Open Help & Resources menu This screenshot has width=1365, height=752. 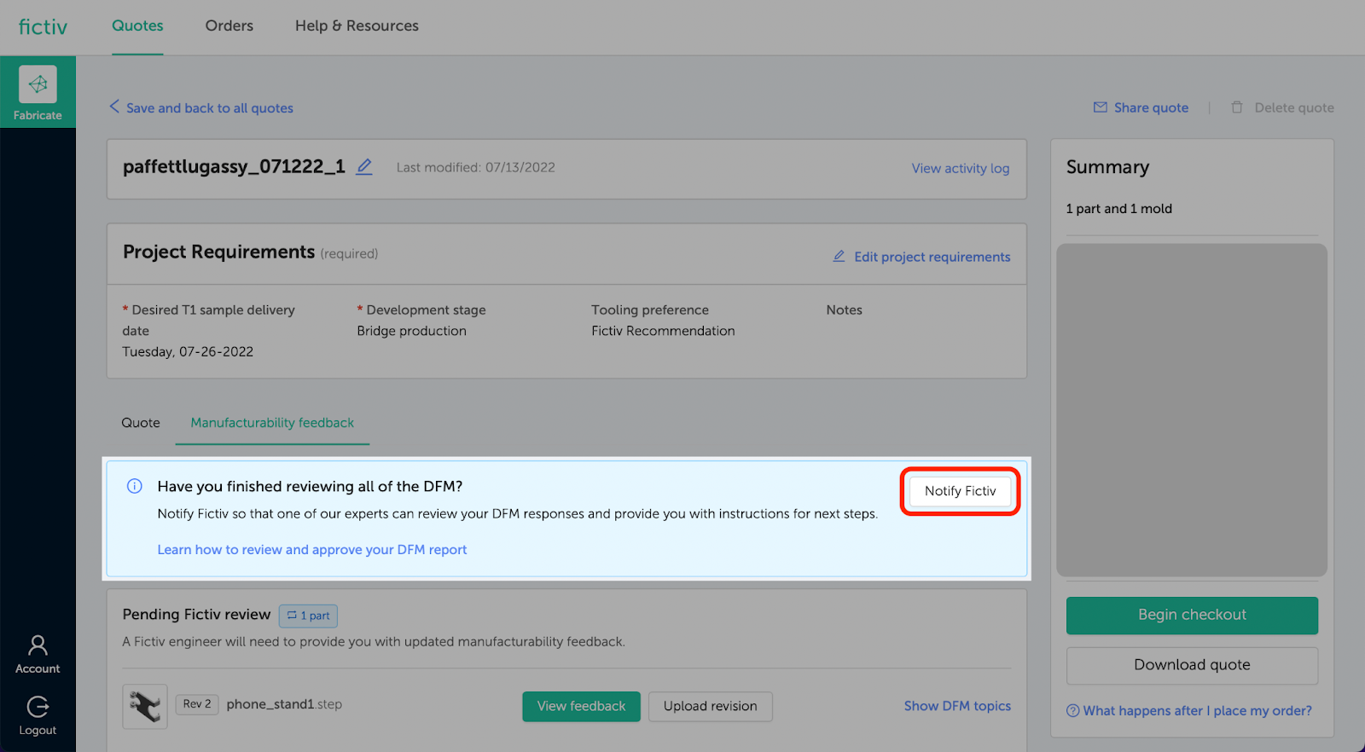[x=357, y=26]
